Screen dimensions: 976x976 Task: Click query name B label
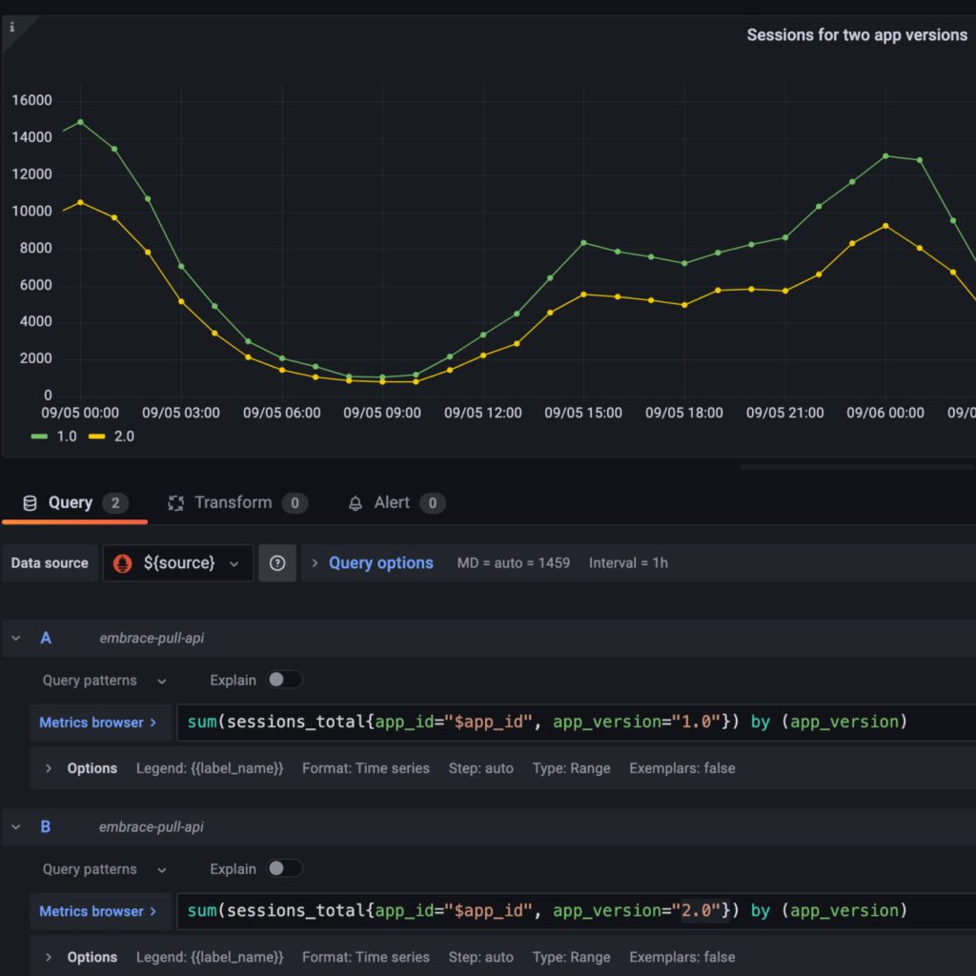[46, 826]
